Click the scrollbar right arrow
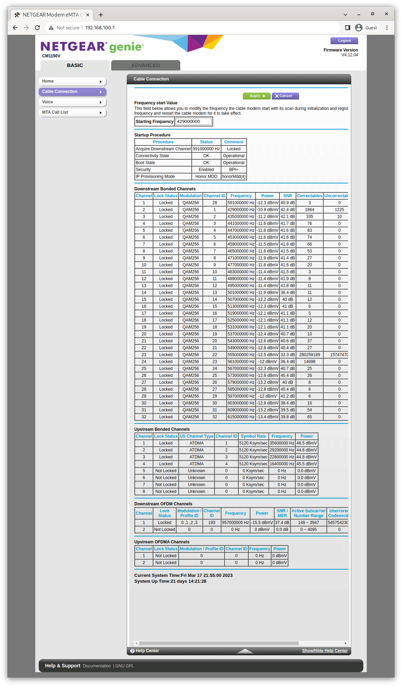Screen dimensions: 402x686 coord(345,643)
